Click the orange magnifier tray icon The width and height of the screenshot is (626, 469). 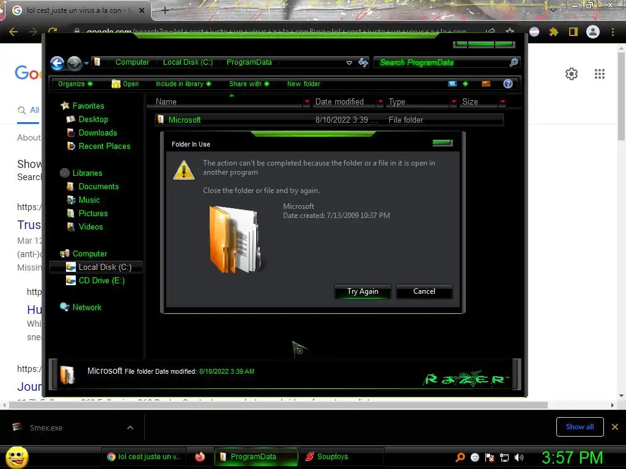[460, 457]
